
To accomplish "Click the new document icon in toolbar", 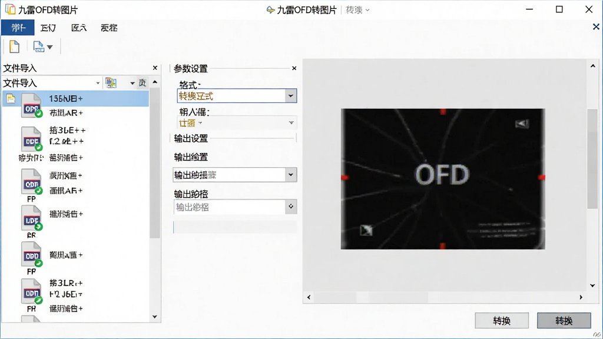I will 14,46.
